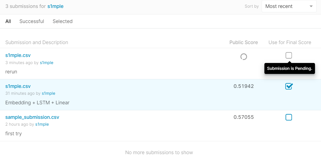Viewport: 321px width, 161px height.
Task: Select the All submissions tab
Action: click(x=8, y=21)
